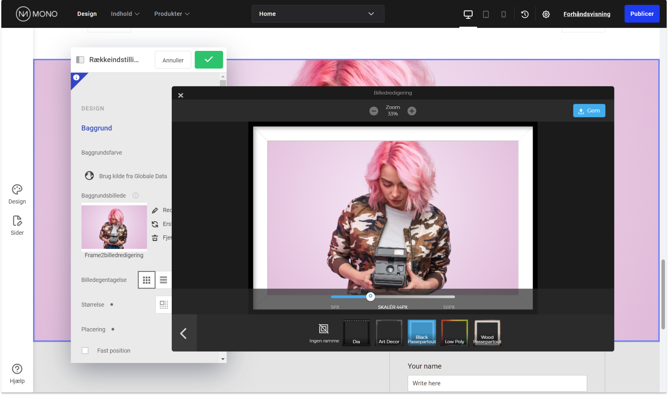
Task: Click the zoom in plus icon
Action: click(412, 111)
